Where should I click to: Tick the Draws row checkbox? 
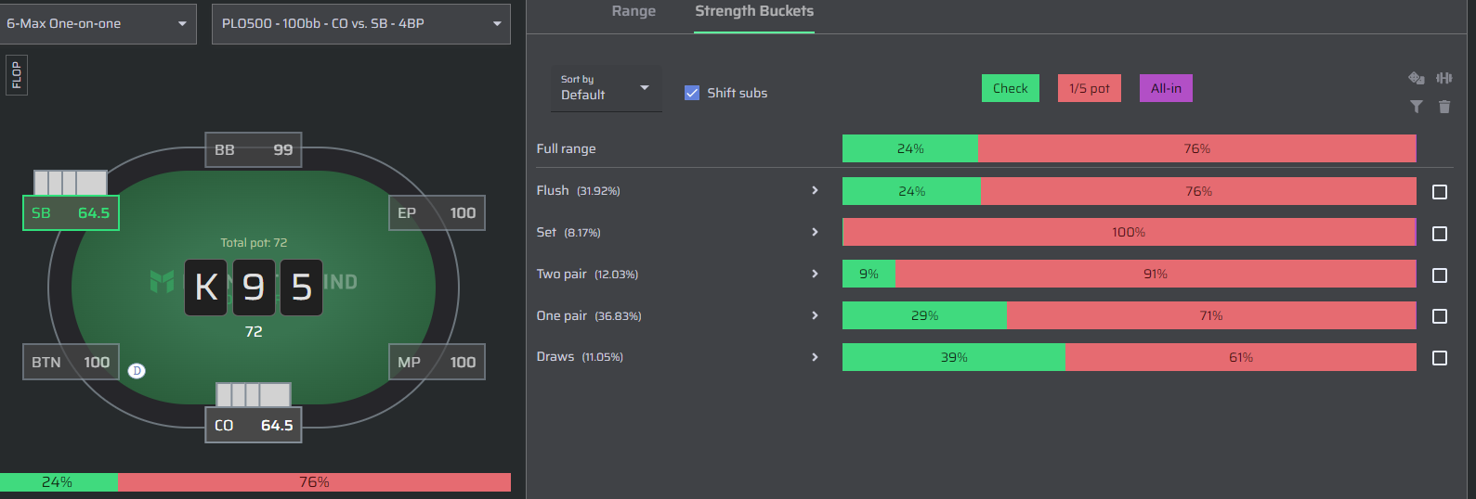[1440, 358]
